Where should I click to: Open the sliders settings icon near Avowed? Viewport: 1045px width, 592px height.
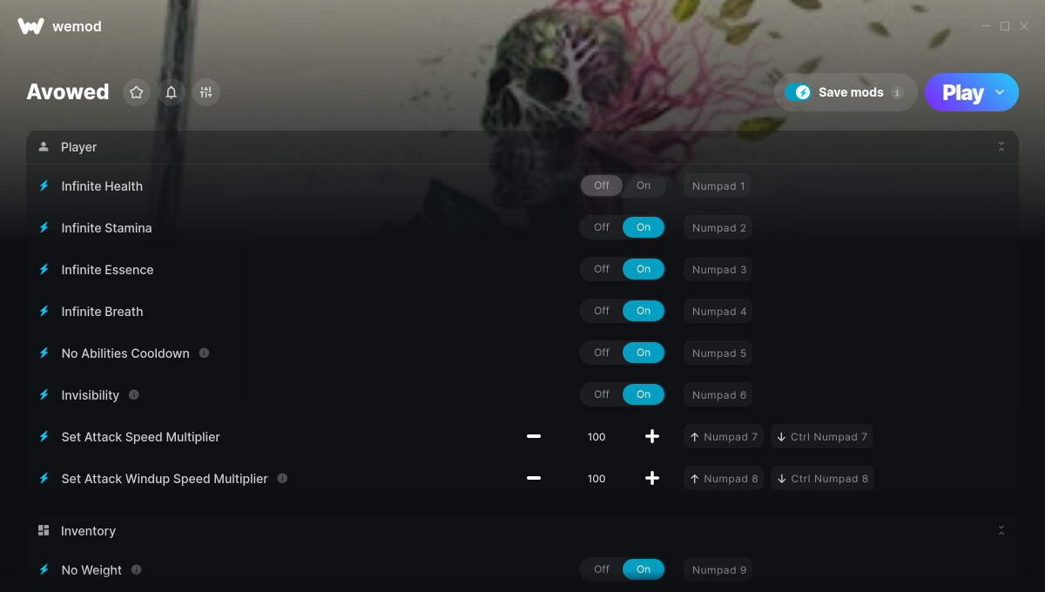pos(206,92)
